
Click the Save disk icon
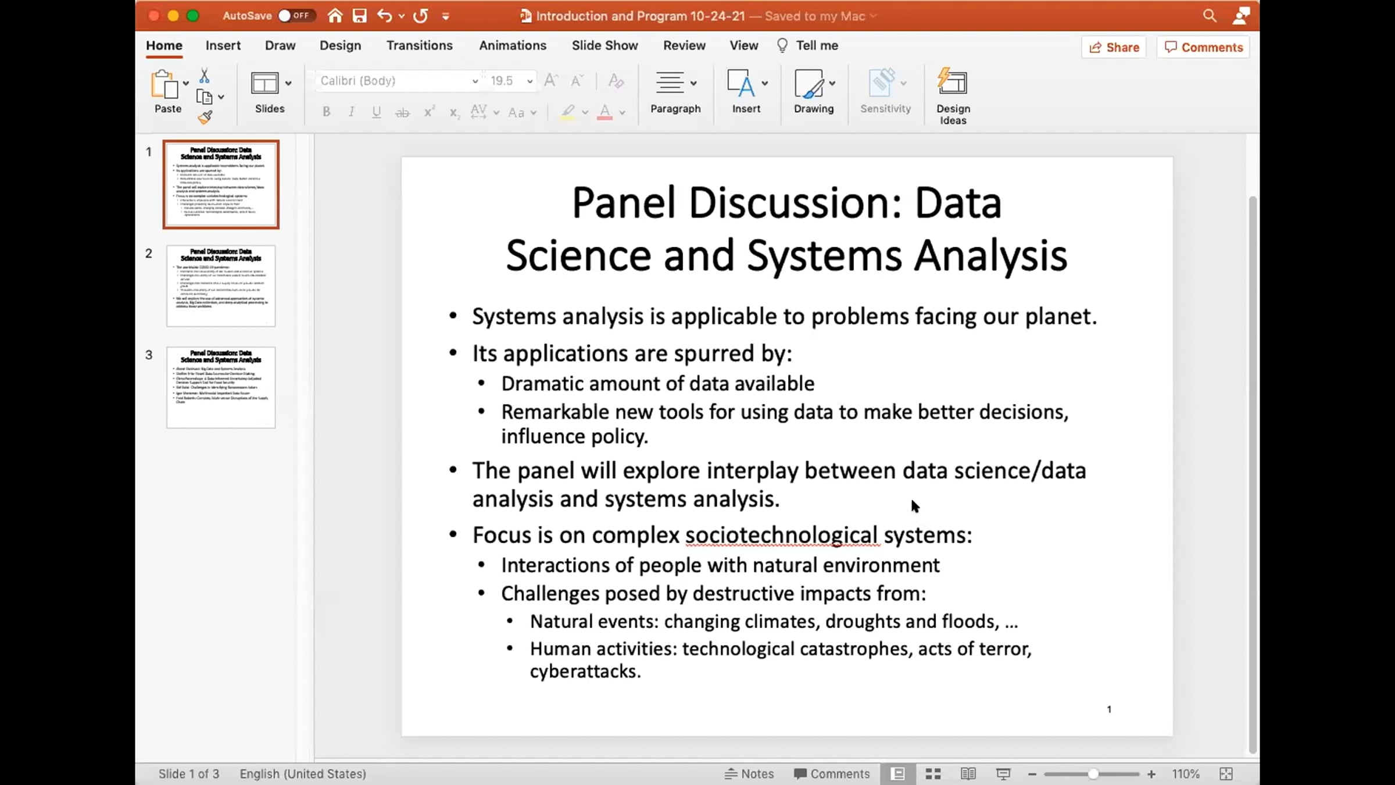(360, 16)
